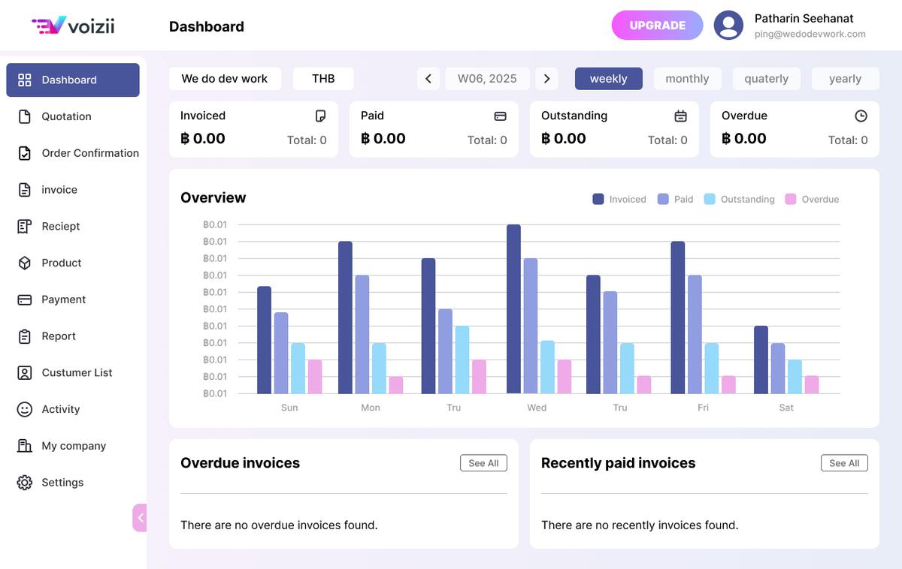Click the UPGRADE button
902x569 pixels.
(x=657, y=26)
